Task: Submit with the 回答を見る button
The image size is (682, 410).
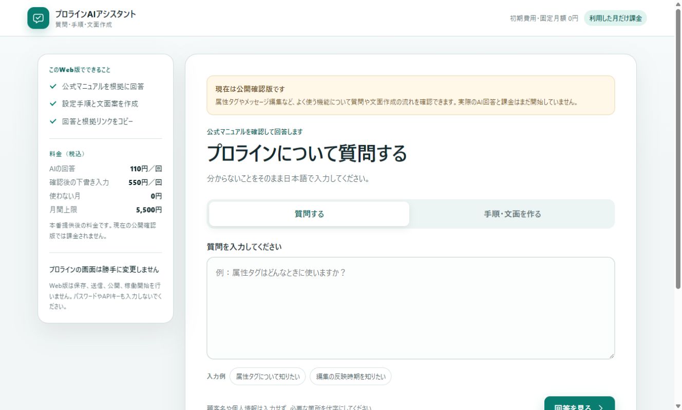Action: [x=579, y=403]
